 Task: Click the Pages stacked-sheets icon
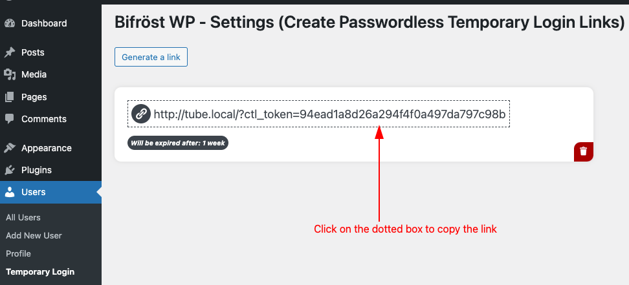[x=10, y=97]
